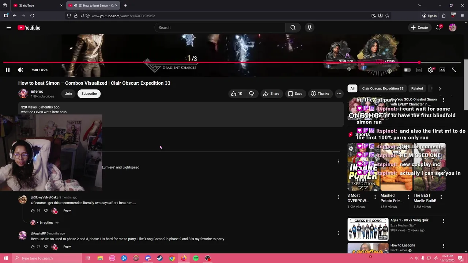Subscribe to the inferno channel
This screenshot has width=468, height=263.
pos(89,94)
